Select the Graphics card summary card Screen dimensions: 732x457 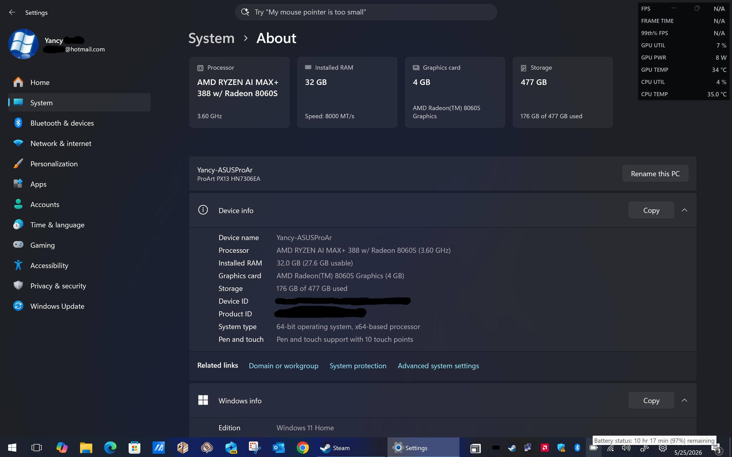tap(455, 92)
